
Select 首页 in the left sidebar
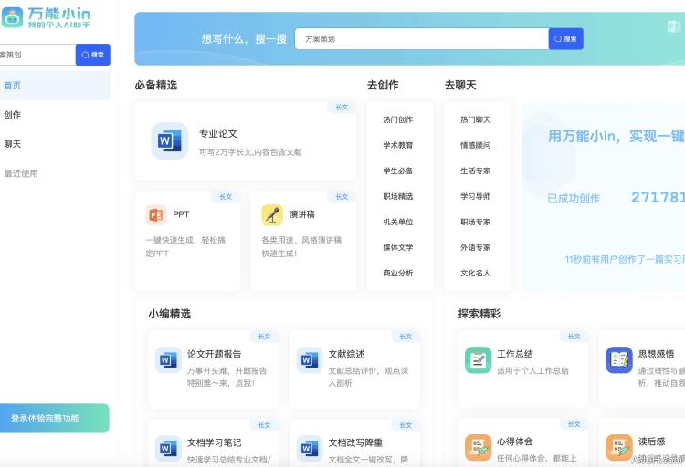(x=13, y=86)
